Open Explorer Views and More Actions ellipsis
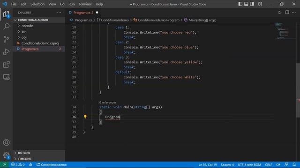300x168 pixels. pos(59,13)
